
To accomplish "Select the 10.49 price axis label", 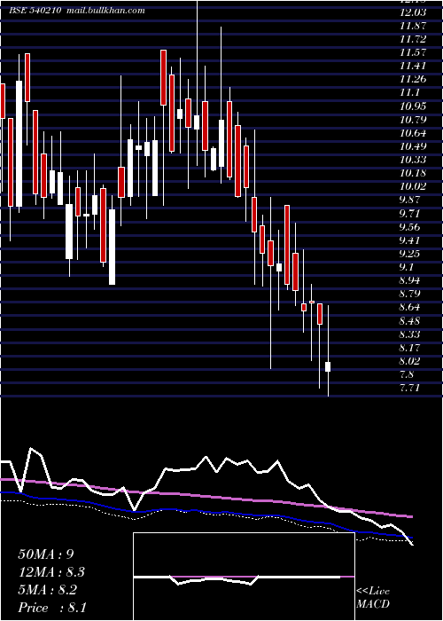I will [414, 146].
